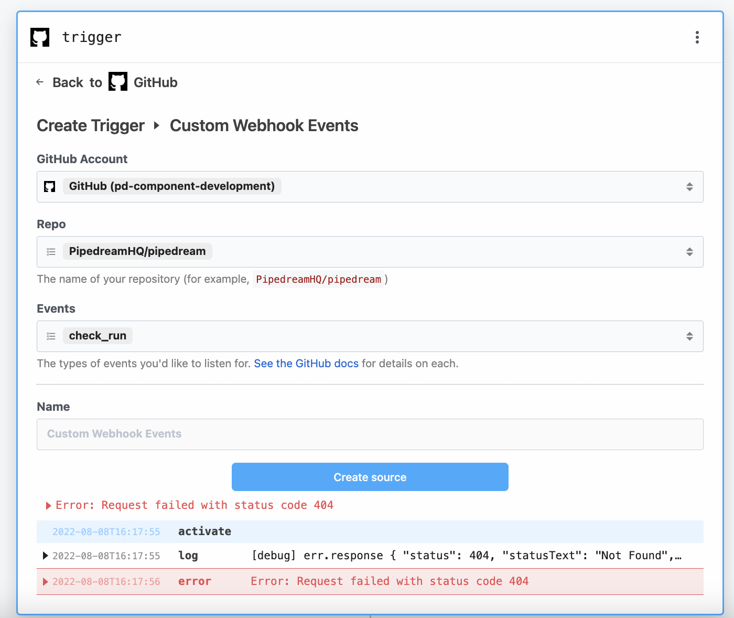Expand the red error message above the log
The height and width of the screenshot is (618, 734).
tap(49, 506)
